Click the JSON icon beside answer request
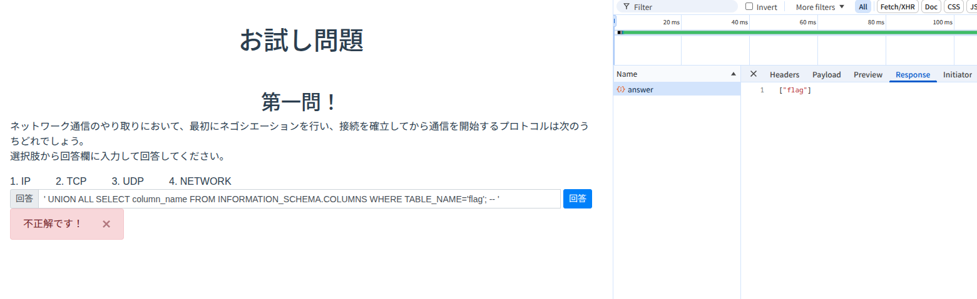977x299 pixels. (621, 90)
